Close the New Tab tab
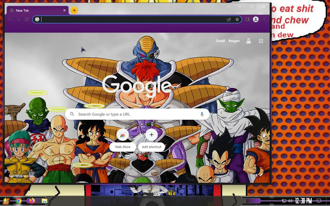 pyautogui.click(x=64, y=10)
